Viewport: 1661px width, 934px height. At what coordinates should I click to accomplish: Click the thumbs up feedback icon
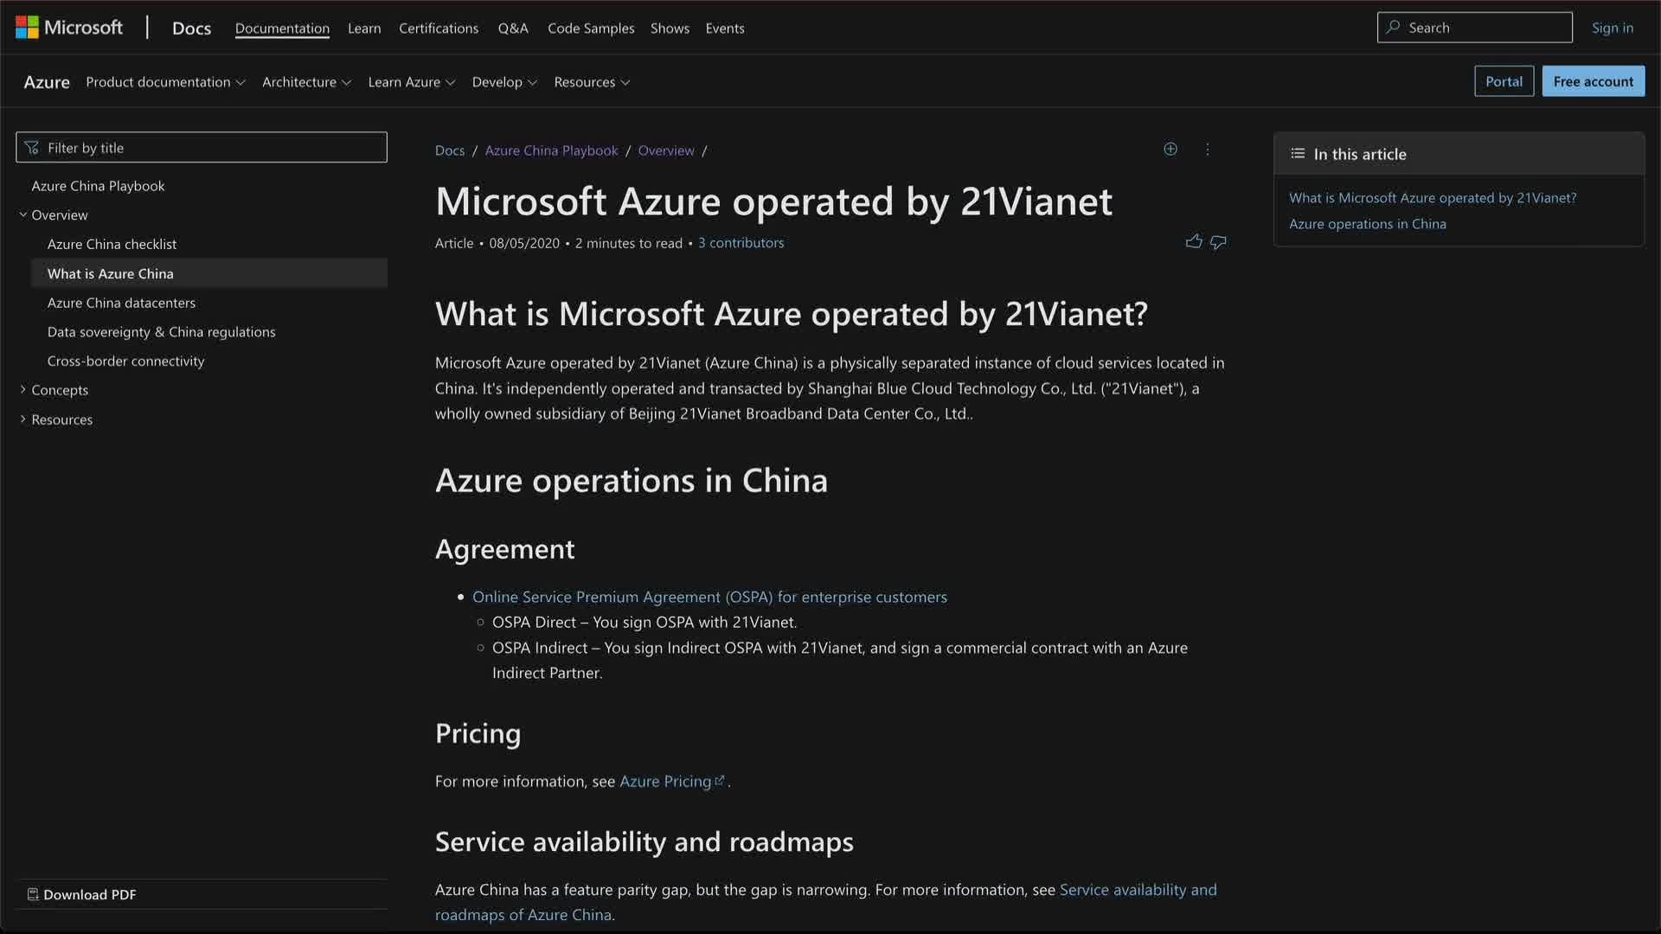click(x=1194, y=242)
